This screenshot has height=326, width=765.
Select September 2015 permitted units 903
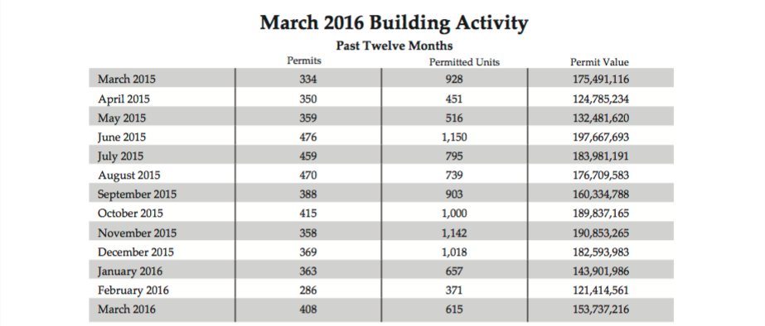tap(454, 194)
